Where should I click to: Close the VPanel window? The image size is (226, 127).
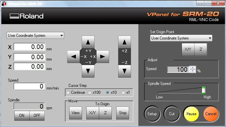[218, 3]
